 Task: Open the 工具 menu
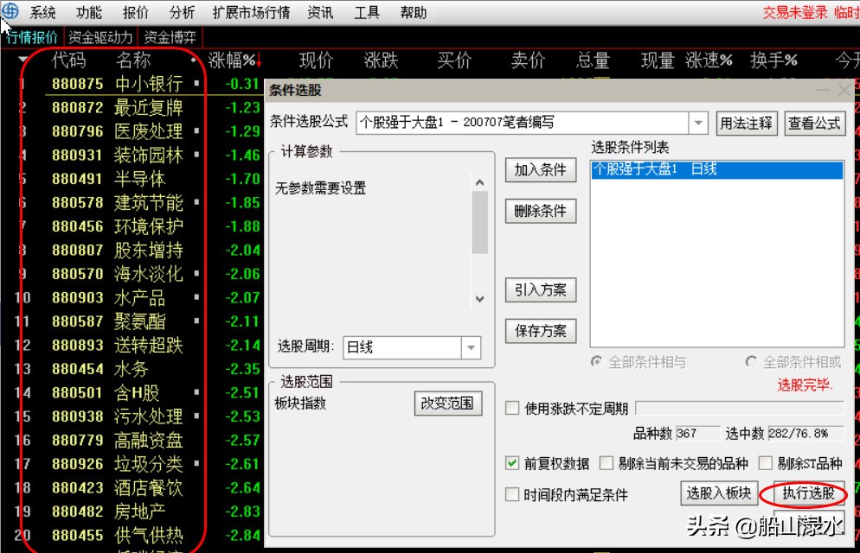[x=366, y=12]
